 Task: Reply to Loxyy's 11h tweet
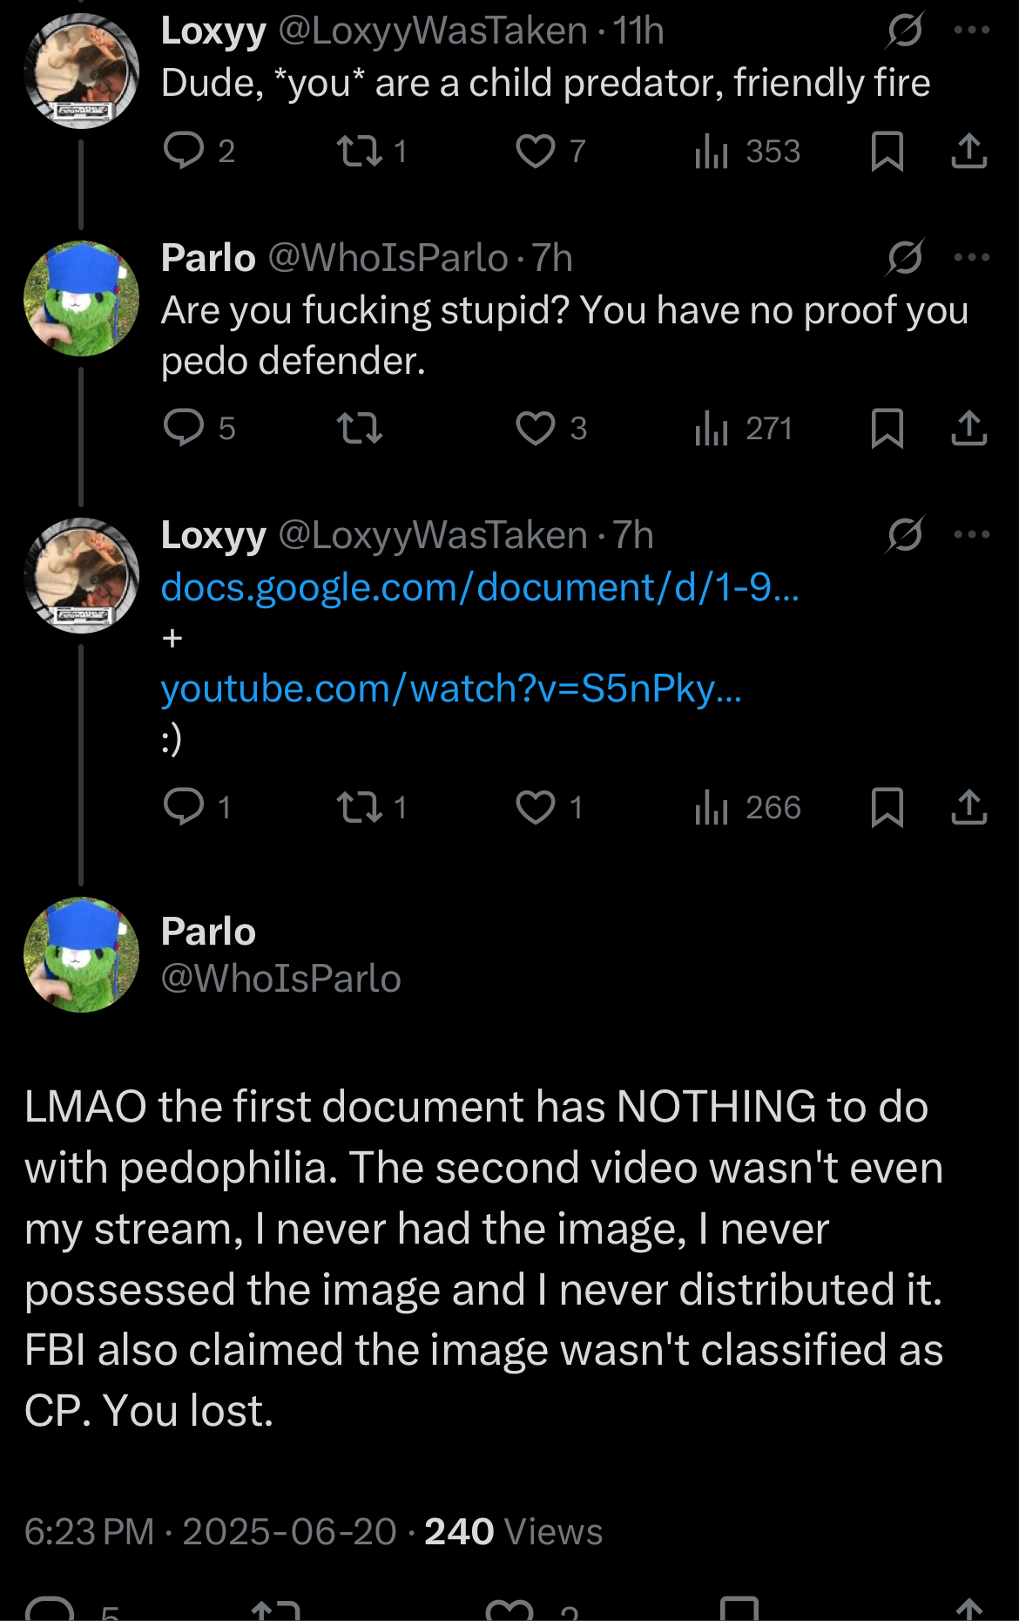click(x=199, y=151)
